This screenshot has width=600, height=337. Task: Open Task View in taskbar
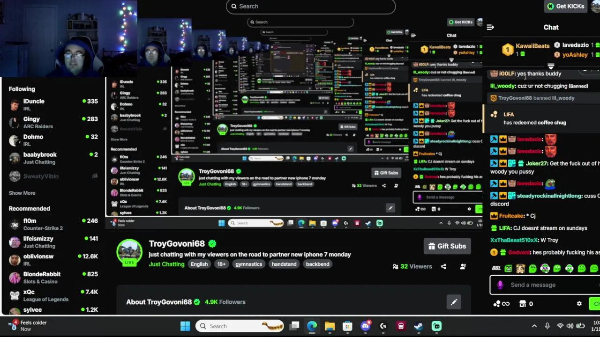pos(294,326)
